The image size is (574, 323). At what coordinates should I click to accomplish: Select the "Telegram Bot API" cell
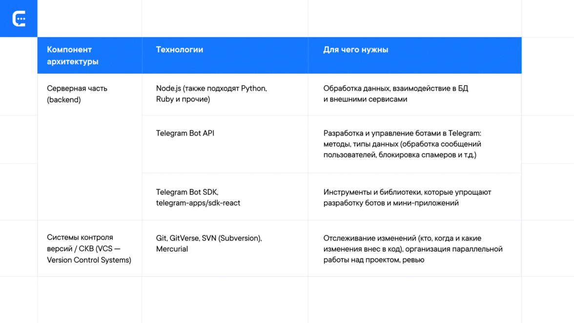pos(185,133)
